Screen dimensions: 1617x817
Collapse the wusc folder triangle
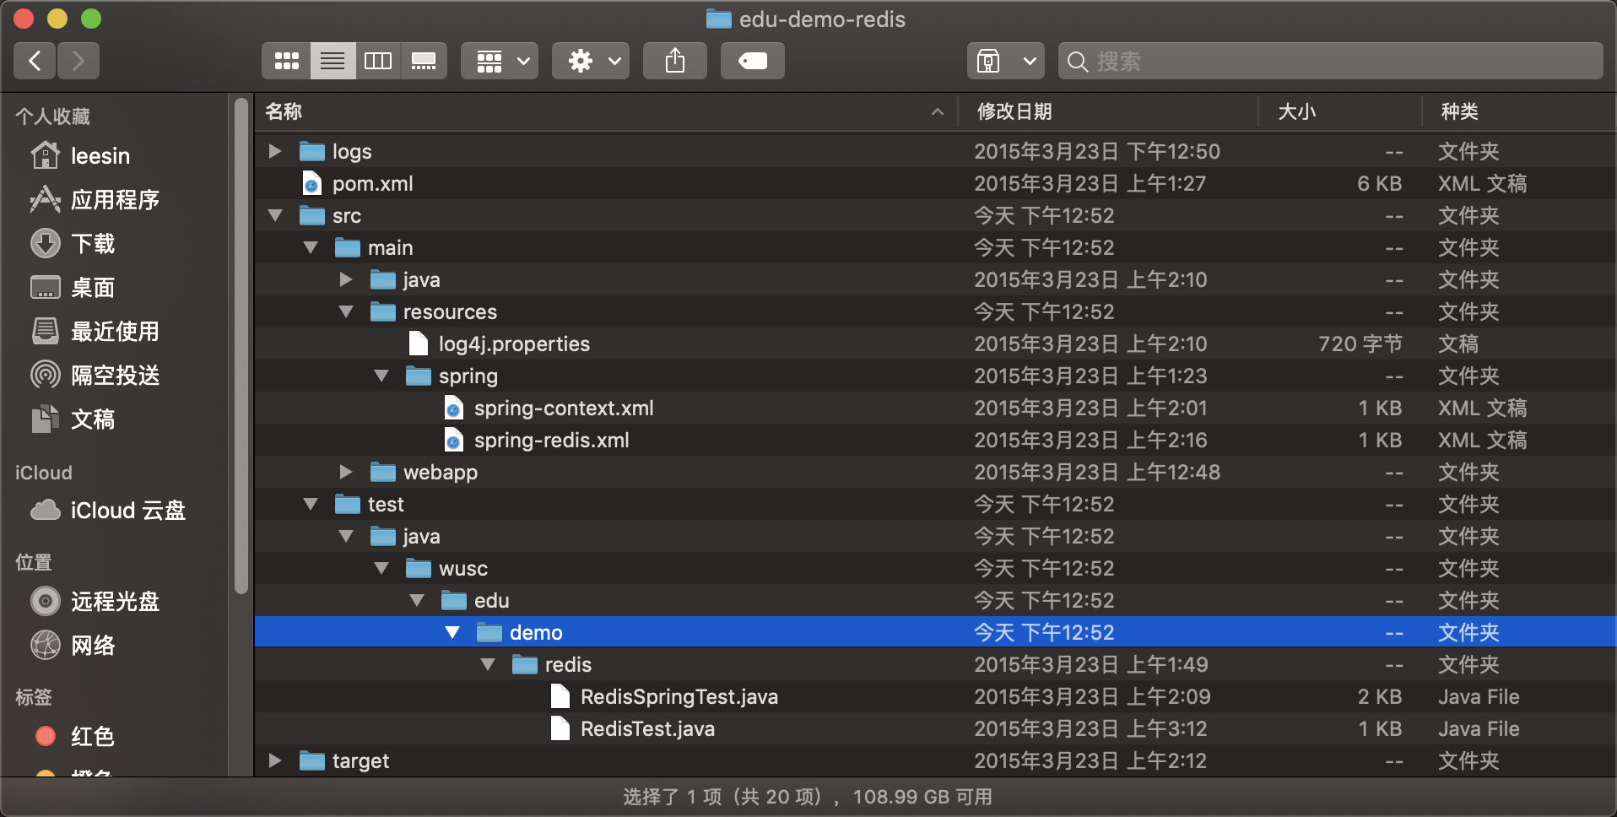click(381, 568)
